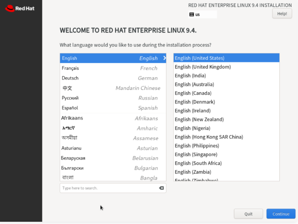Select Amharic language row
The width and height of the screenshot is (298, 224).
[x=113, y=128]
